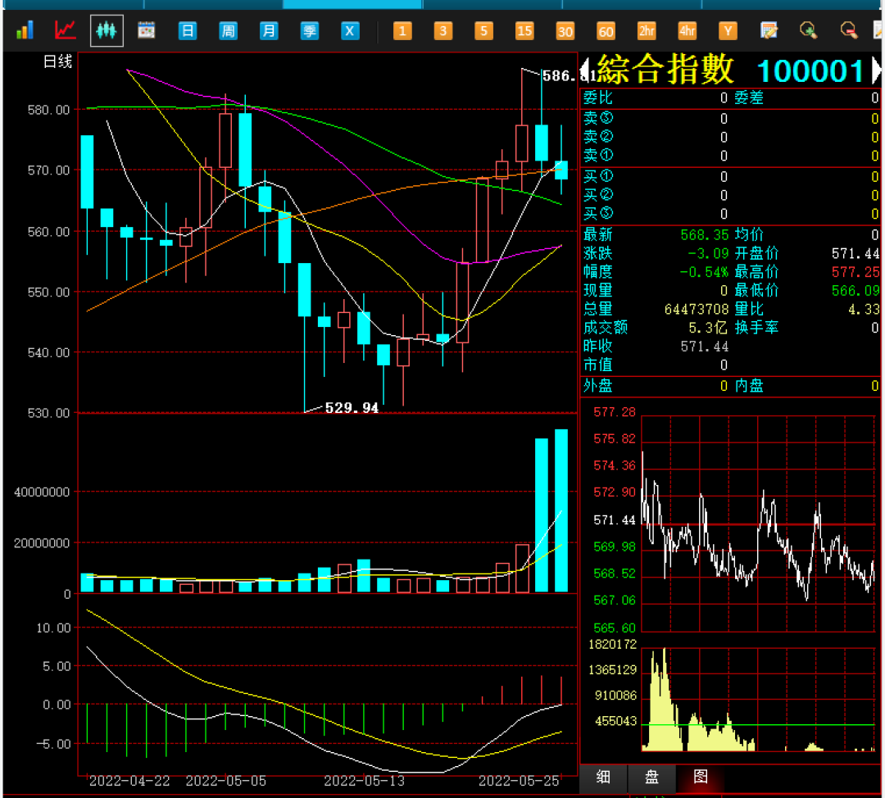Zoom in using the magnifier plus icon
Screen dimensions: 885x798
point(808,30)
